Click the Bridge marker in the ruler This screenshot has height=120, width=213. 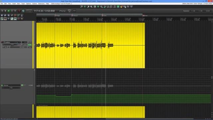57,16
